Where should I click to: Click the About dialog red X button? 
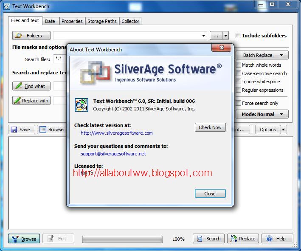[221, 48]
